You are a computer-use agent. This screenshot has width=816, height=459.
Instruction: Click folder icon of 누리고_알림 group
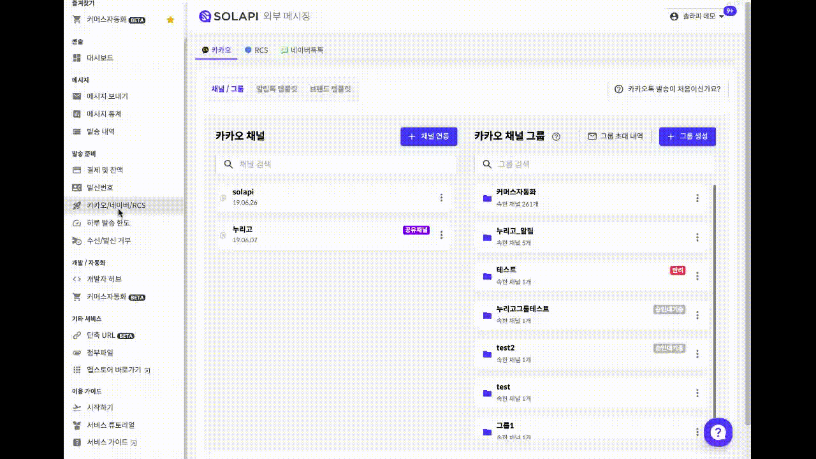click(487, 238)
